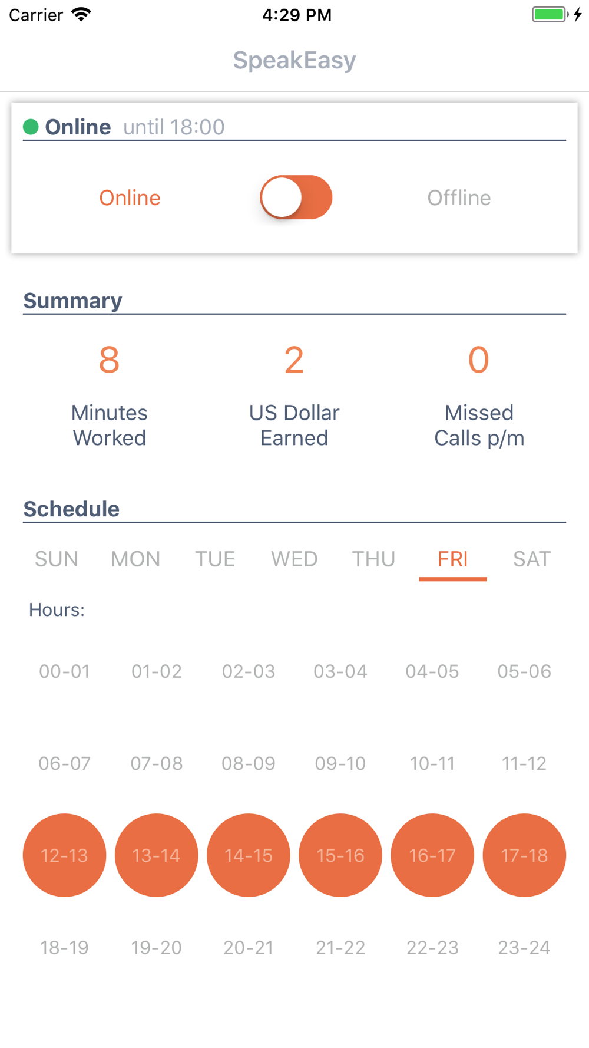Enable the 18-19 hour slot
This screenshot has width=589, height=1048.
(64, 947)
